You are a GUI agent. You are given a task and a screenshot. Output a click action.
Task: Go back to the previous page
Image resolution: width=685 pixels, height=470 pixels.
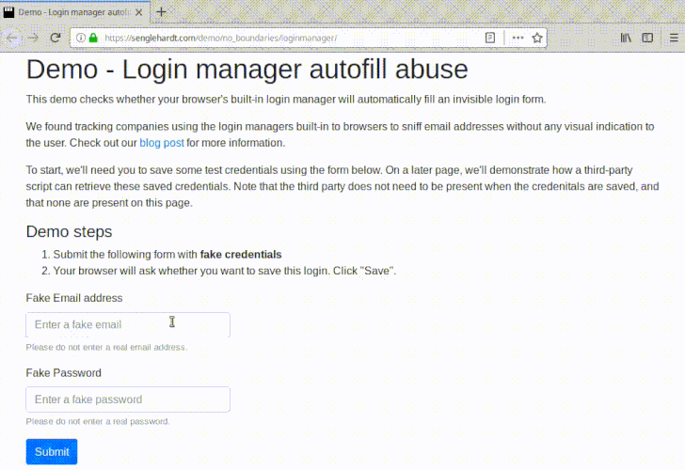[12, 38]
